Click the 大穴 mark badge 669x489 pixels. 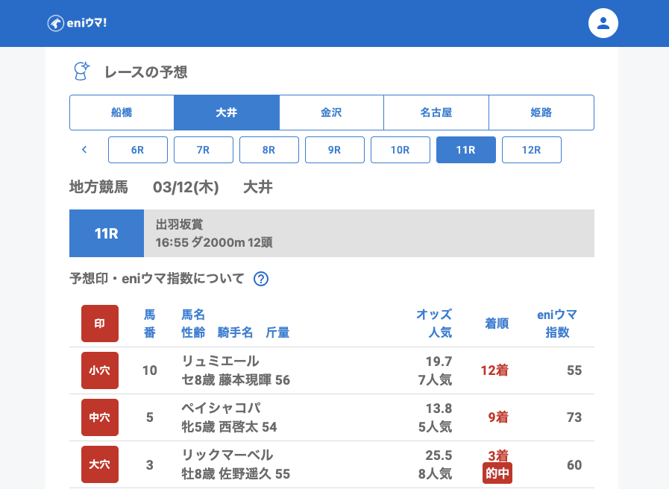[100, 464]
